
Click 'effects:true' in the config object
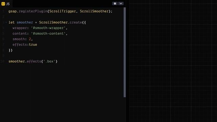tap(25, 45)
